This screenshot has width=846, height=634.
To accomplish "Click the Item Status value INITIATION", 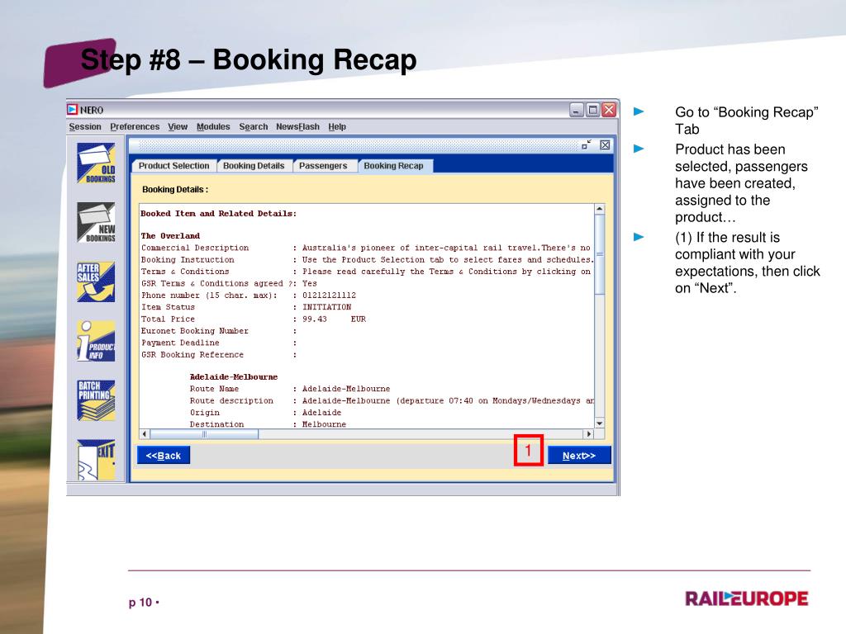I will pyautogui.click(x=326, y=307).
